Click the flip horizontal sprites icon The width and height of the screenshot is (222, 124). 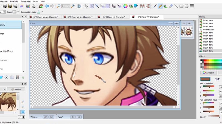[x=142, y=6]
